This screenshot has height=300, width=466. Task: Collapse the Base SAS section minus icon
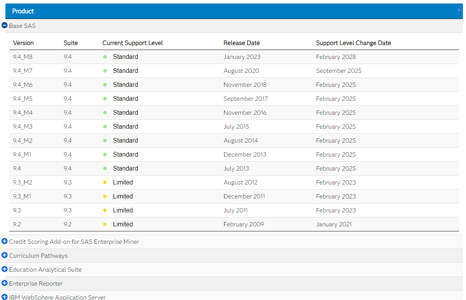(5, 25)
